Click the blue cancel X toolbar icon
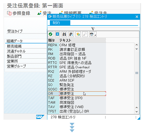The width and height of the screenshot is (143, 134). coord(57,34)
